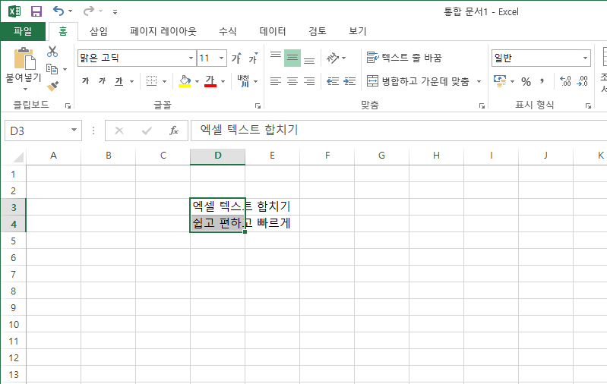The image size is (607, 384).
Task: Apply cell borders with the border icon
Action: coord(151,80)
